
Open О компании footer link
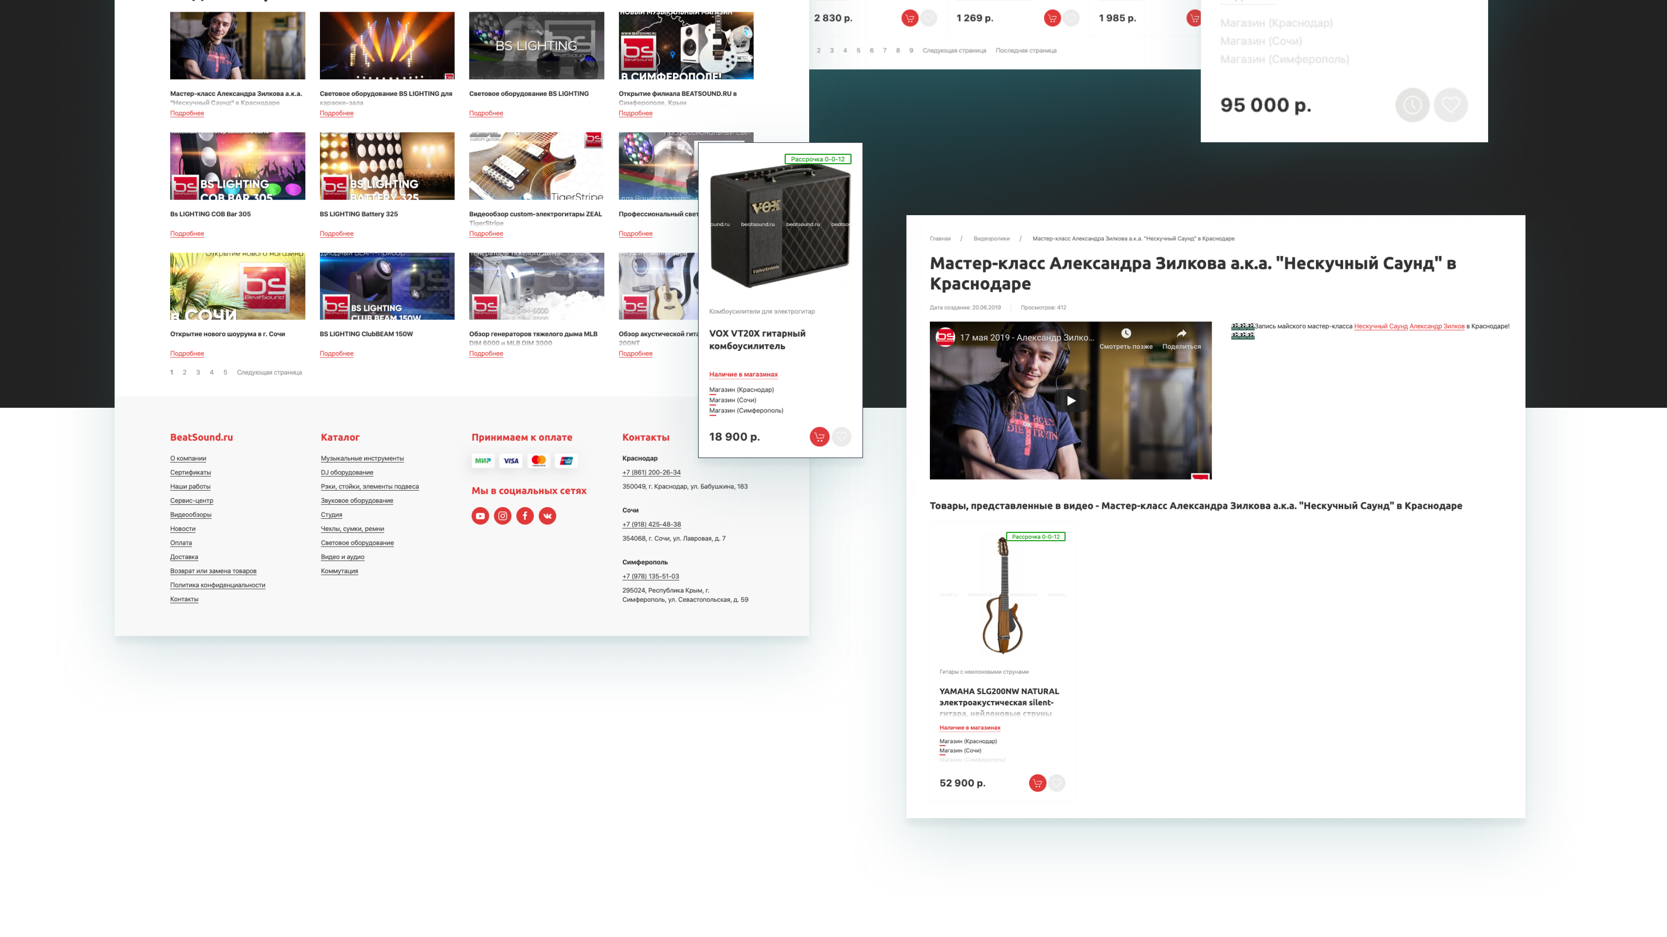[188, 459]
